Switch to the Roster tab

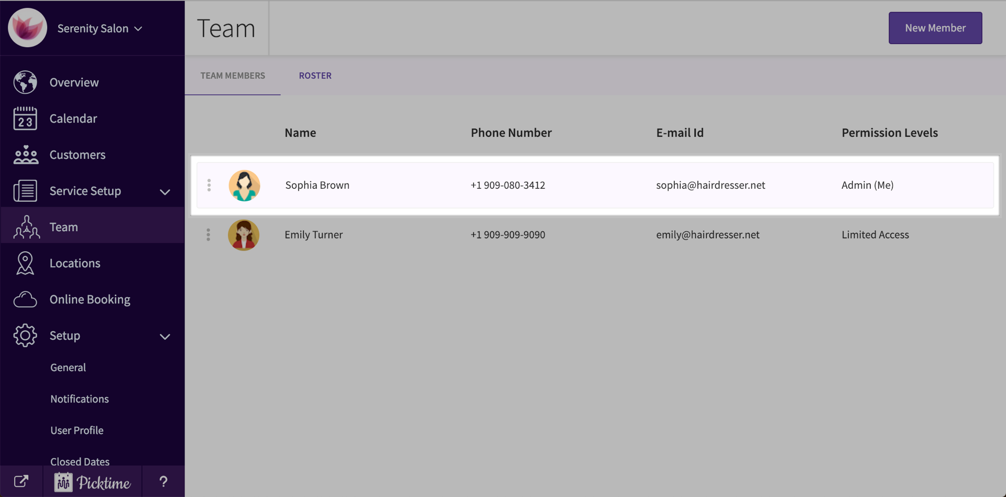tap(315, 75)
